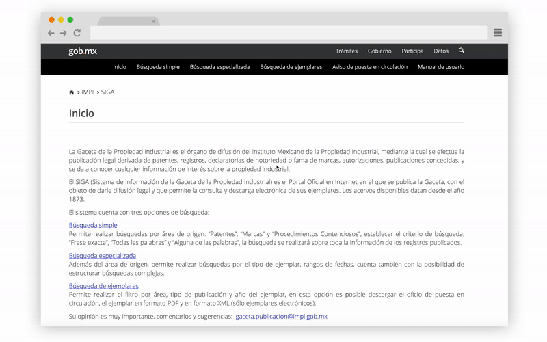Click the SIGA breadcrumb
Viewport: 547px width, 342px height.
[108, 92]
